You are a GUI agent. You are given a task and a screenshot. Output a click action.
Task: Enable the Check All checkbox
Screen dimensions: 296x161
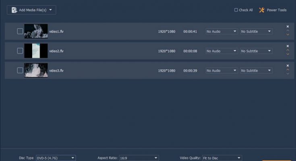point(236,10)
